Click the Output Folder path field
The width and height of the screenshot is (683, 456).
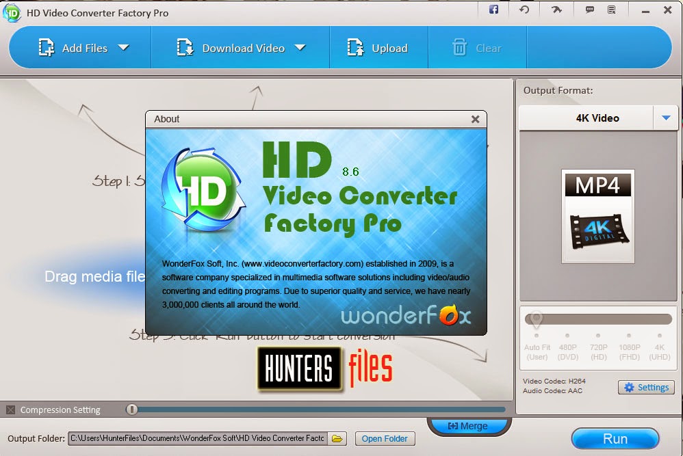[197, 438]
